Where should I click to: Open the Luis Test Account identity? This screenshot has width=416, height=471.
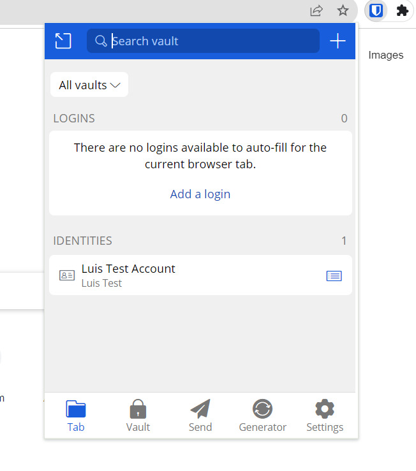pyautogui.click(x=200, y=275)
